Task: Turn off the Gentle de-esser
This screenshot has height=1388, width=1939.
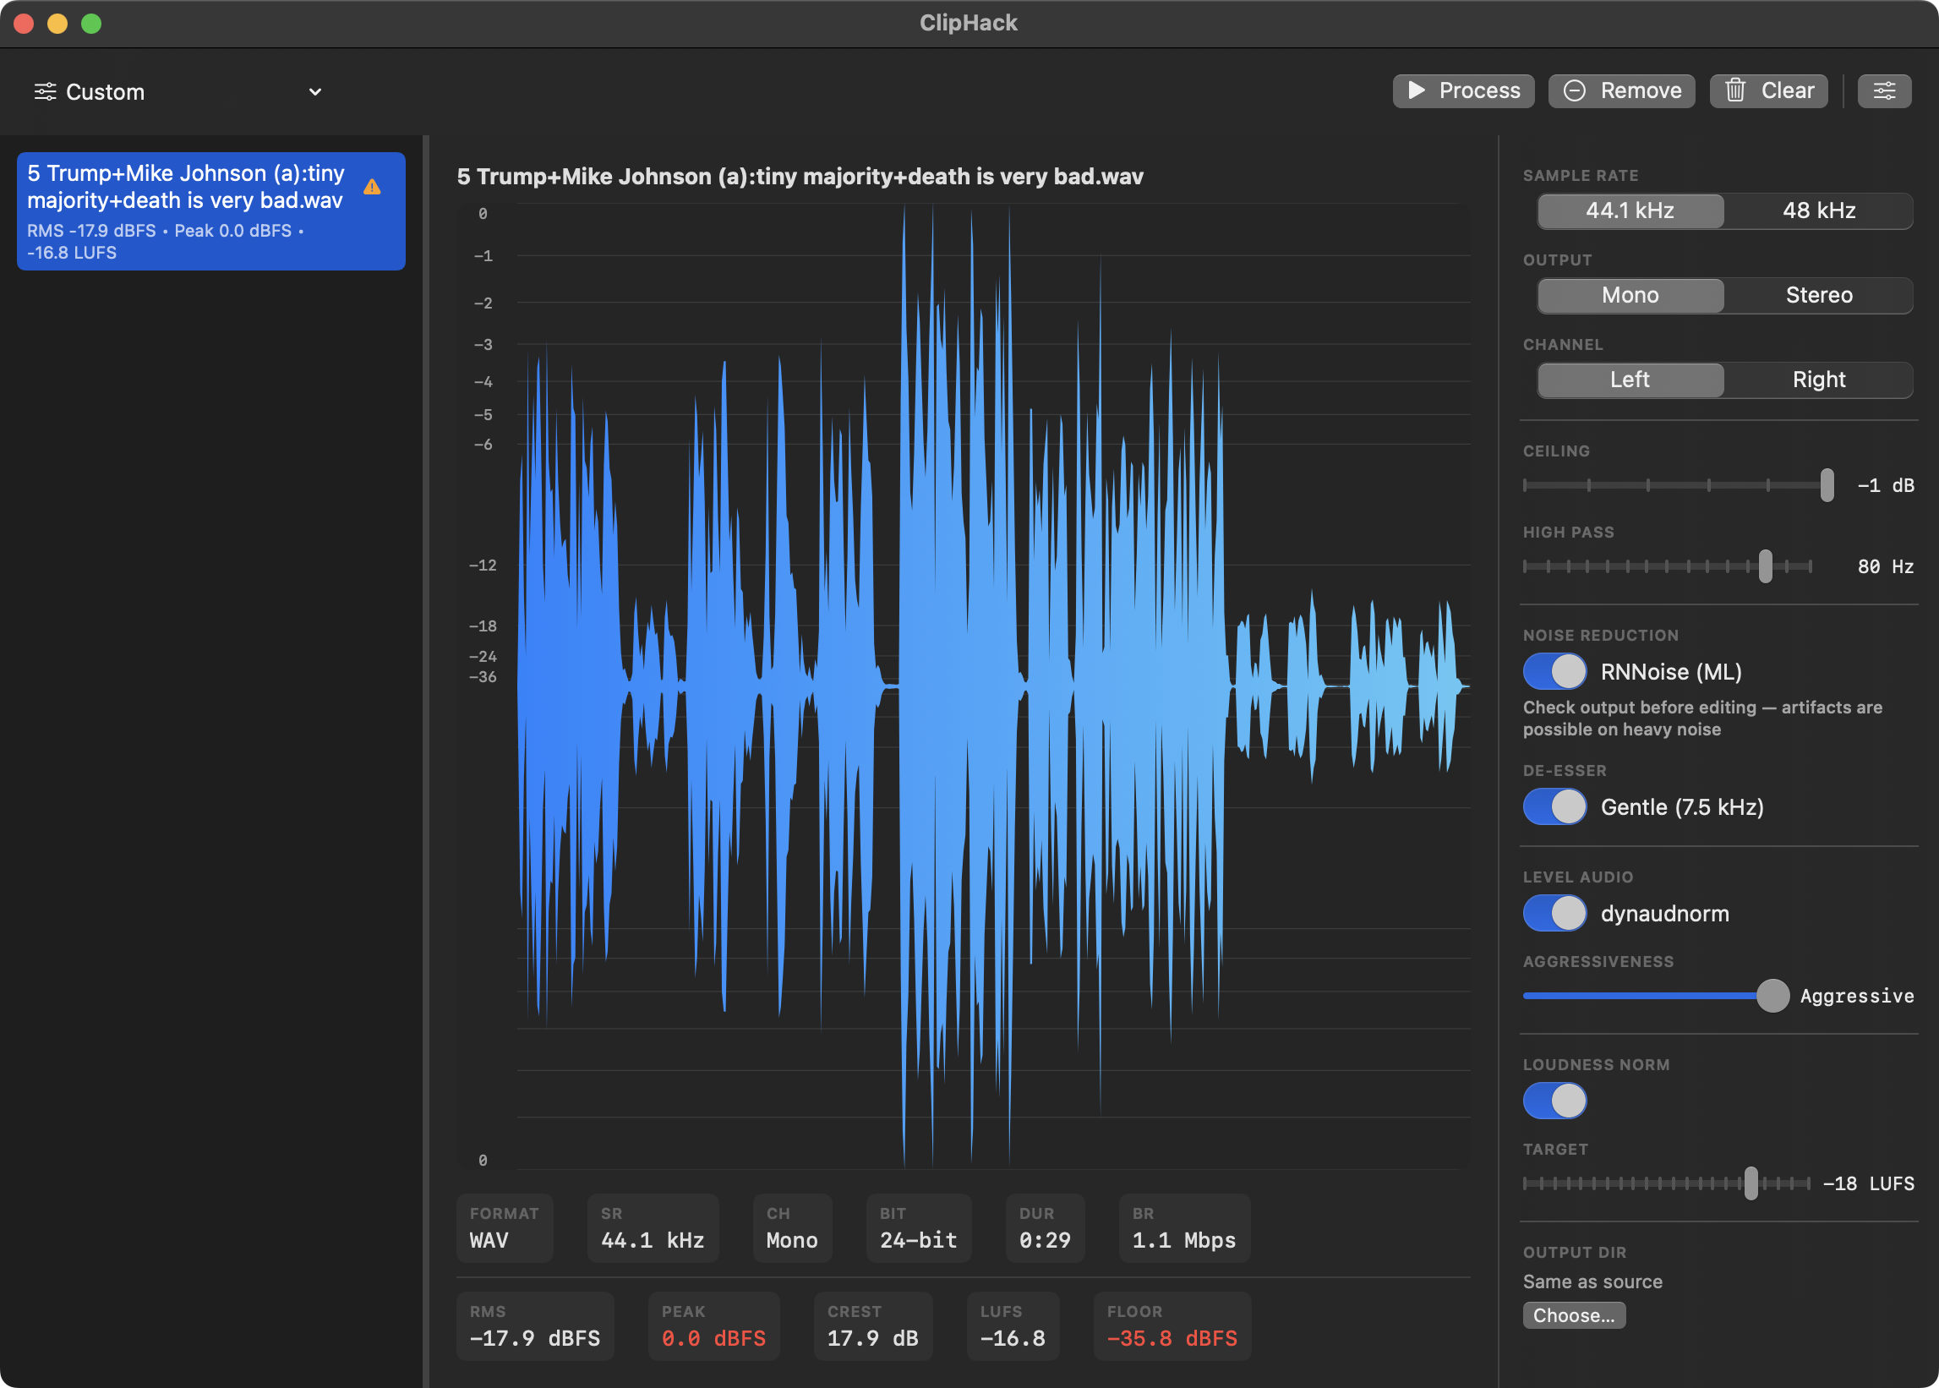Action: tap(1554, 806)
